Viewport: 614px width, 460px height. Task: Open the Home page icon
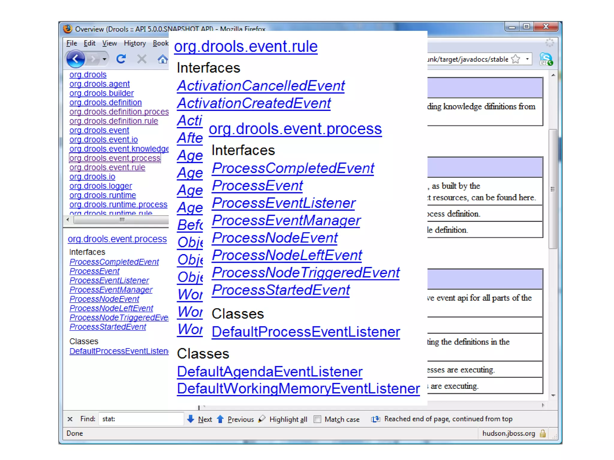pyautogui.click(x=162, y=59)
